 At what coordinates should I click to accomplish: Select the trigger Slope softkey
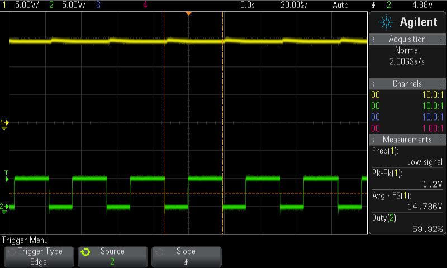(x=186, y=257)
